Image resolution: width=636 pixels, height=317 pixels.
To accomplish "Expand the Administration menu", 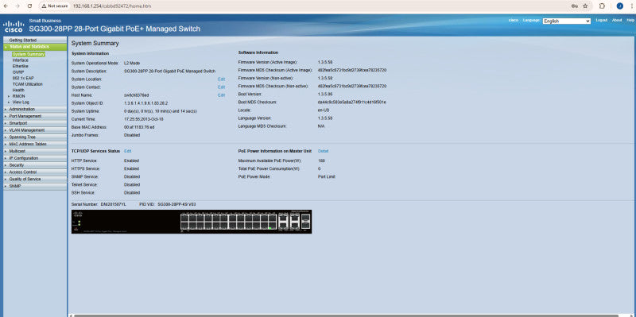I will (35, 109).
